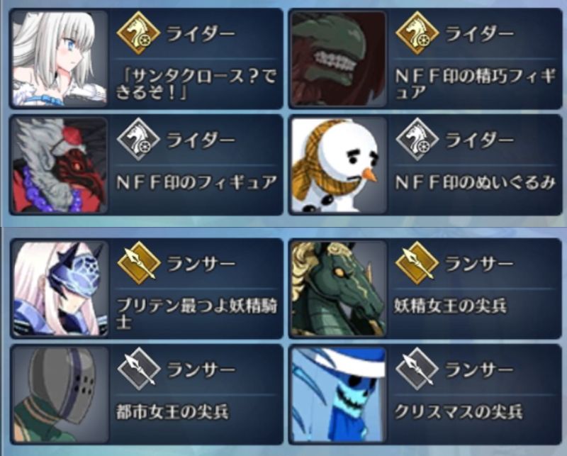
Task: Click gold Rider icon beside サンタクロース entry
Action: coord(138,33)
